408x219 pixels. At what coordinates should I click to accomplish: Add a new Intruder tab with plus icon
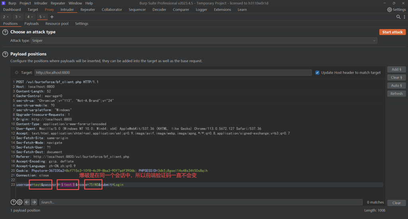coord(52,17)
